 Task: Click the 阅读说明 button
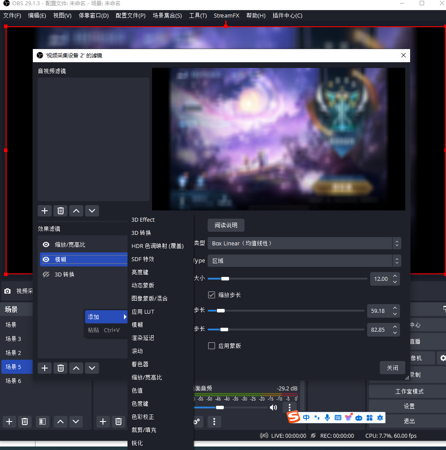coord(226,225)
